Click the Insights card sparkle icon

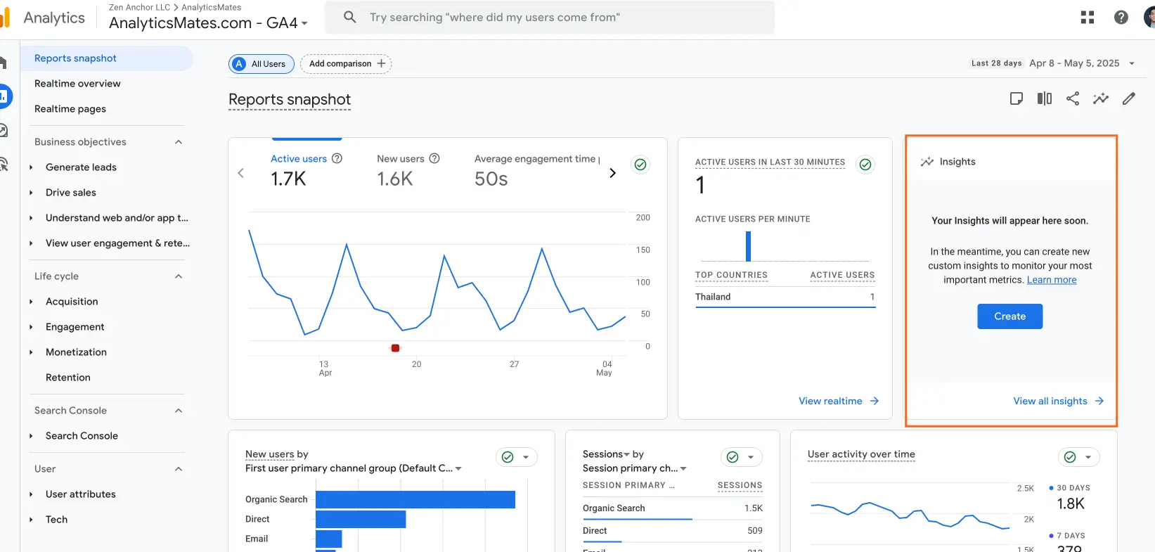tap(927, 162)
